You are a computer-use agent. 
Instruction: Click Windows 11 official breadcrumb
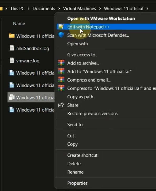coord(123,9)
